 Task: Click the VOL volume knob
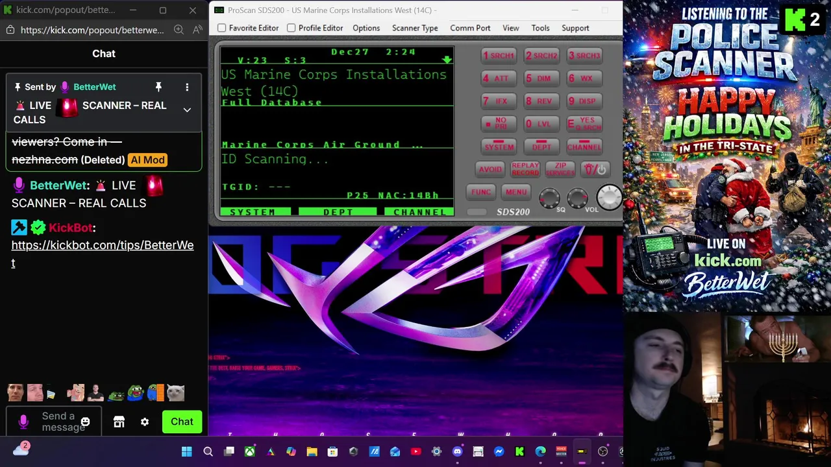coord(577,198)
